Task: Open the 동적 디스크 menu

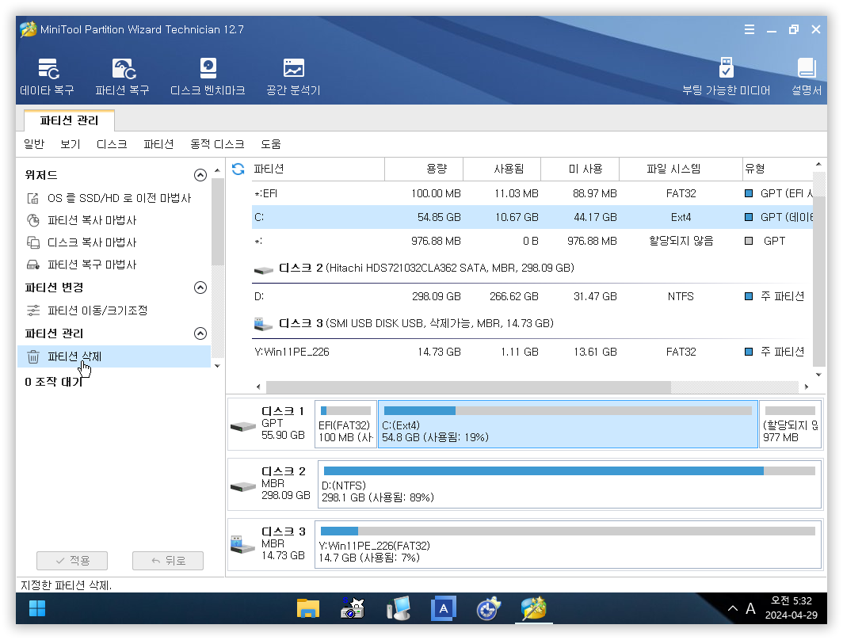Action: coord(217,144)
